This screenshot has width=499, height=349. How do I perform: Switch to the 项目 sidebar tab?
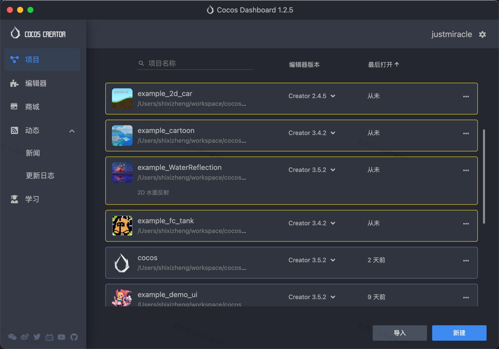(x=42, y=59)
